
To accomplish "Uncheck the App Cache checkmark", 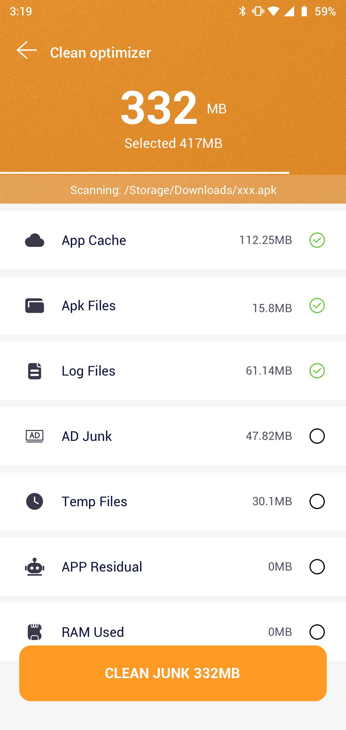I will point(317,240).
